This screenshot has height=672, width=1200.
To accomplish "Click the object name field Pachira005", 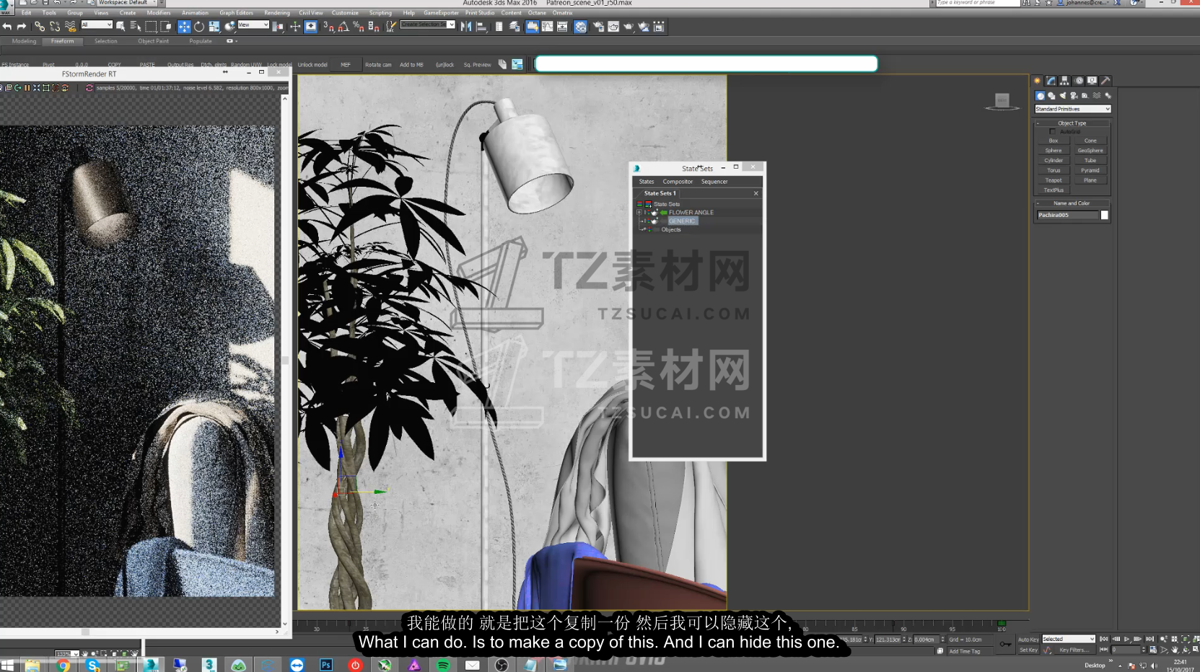I will pyautogui.click(x=1067, y=215).
